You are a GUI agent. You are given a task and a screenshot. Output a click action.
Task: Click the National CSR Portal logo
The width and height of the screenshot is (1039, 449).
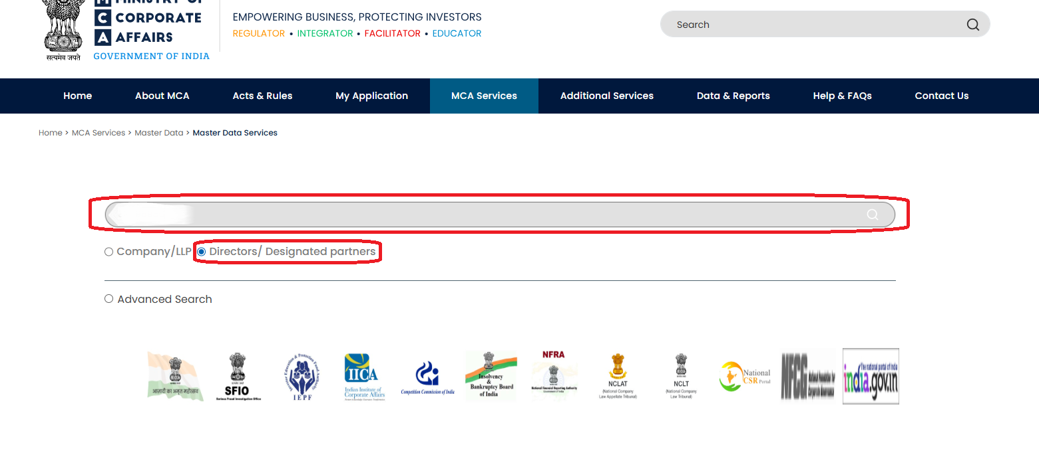[x=745, y=376]
